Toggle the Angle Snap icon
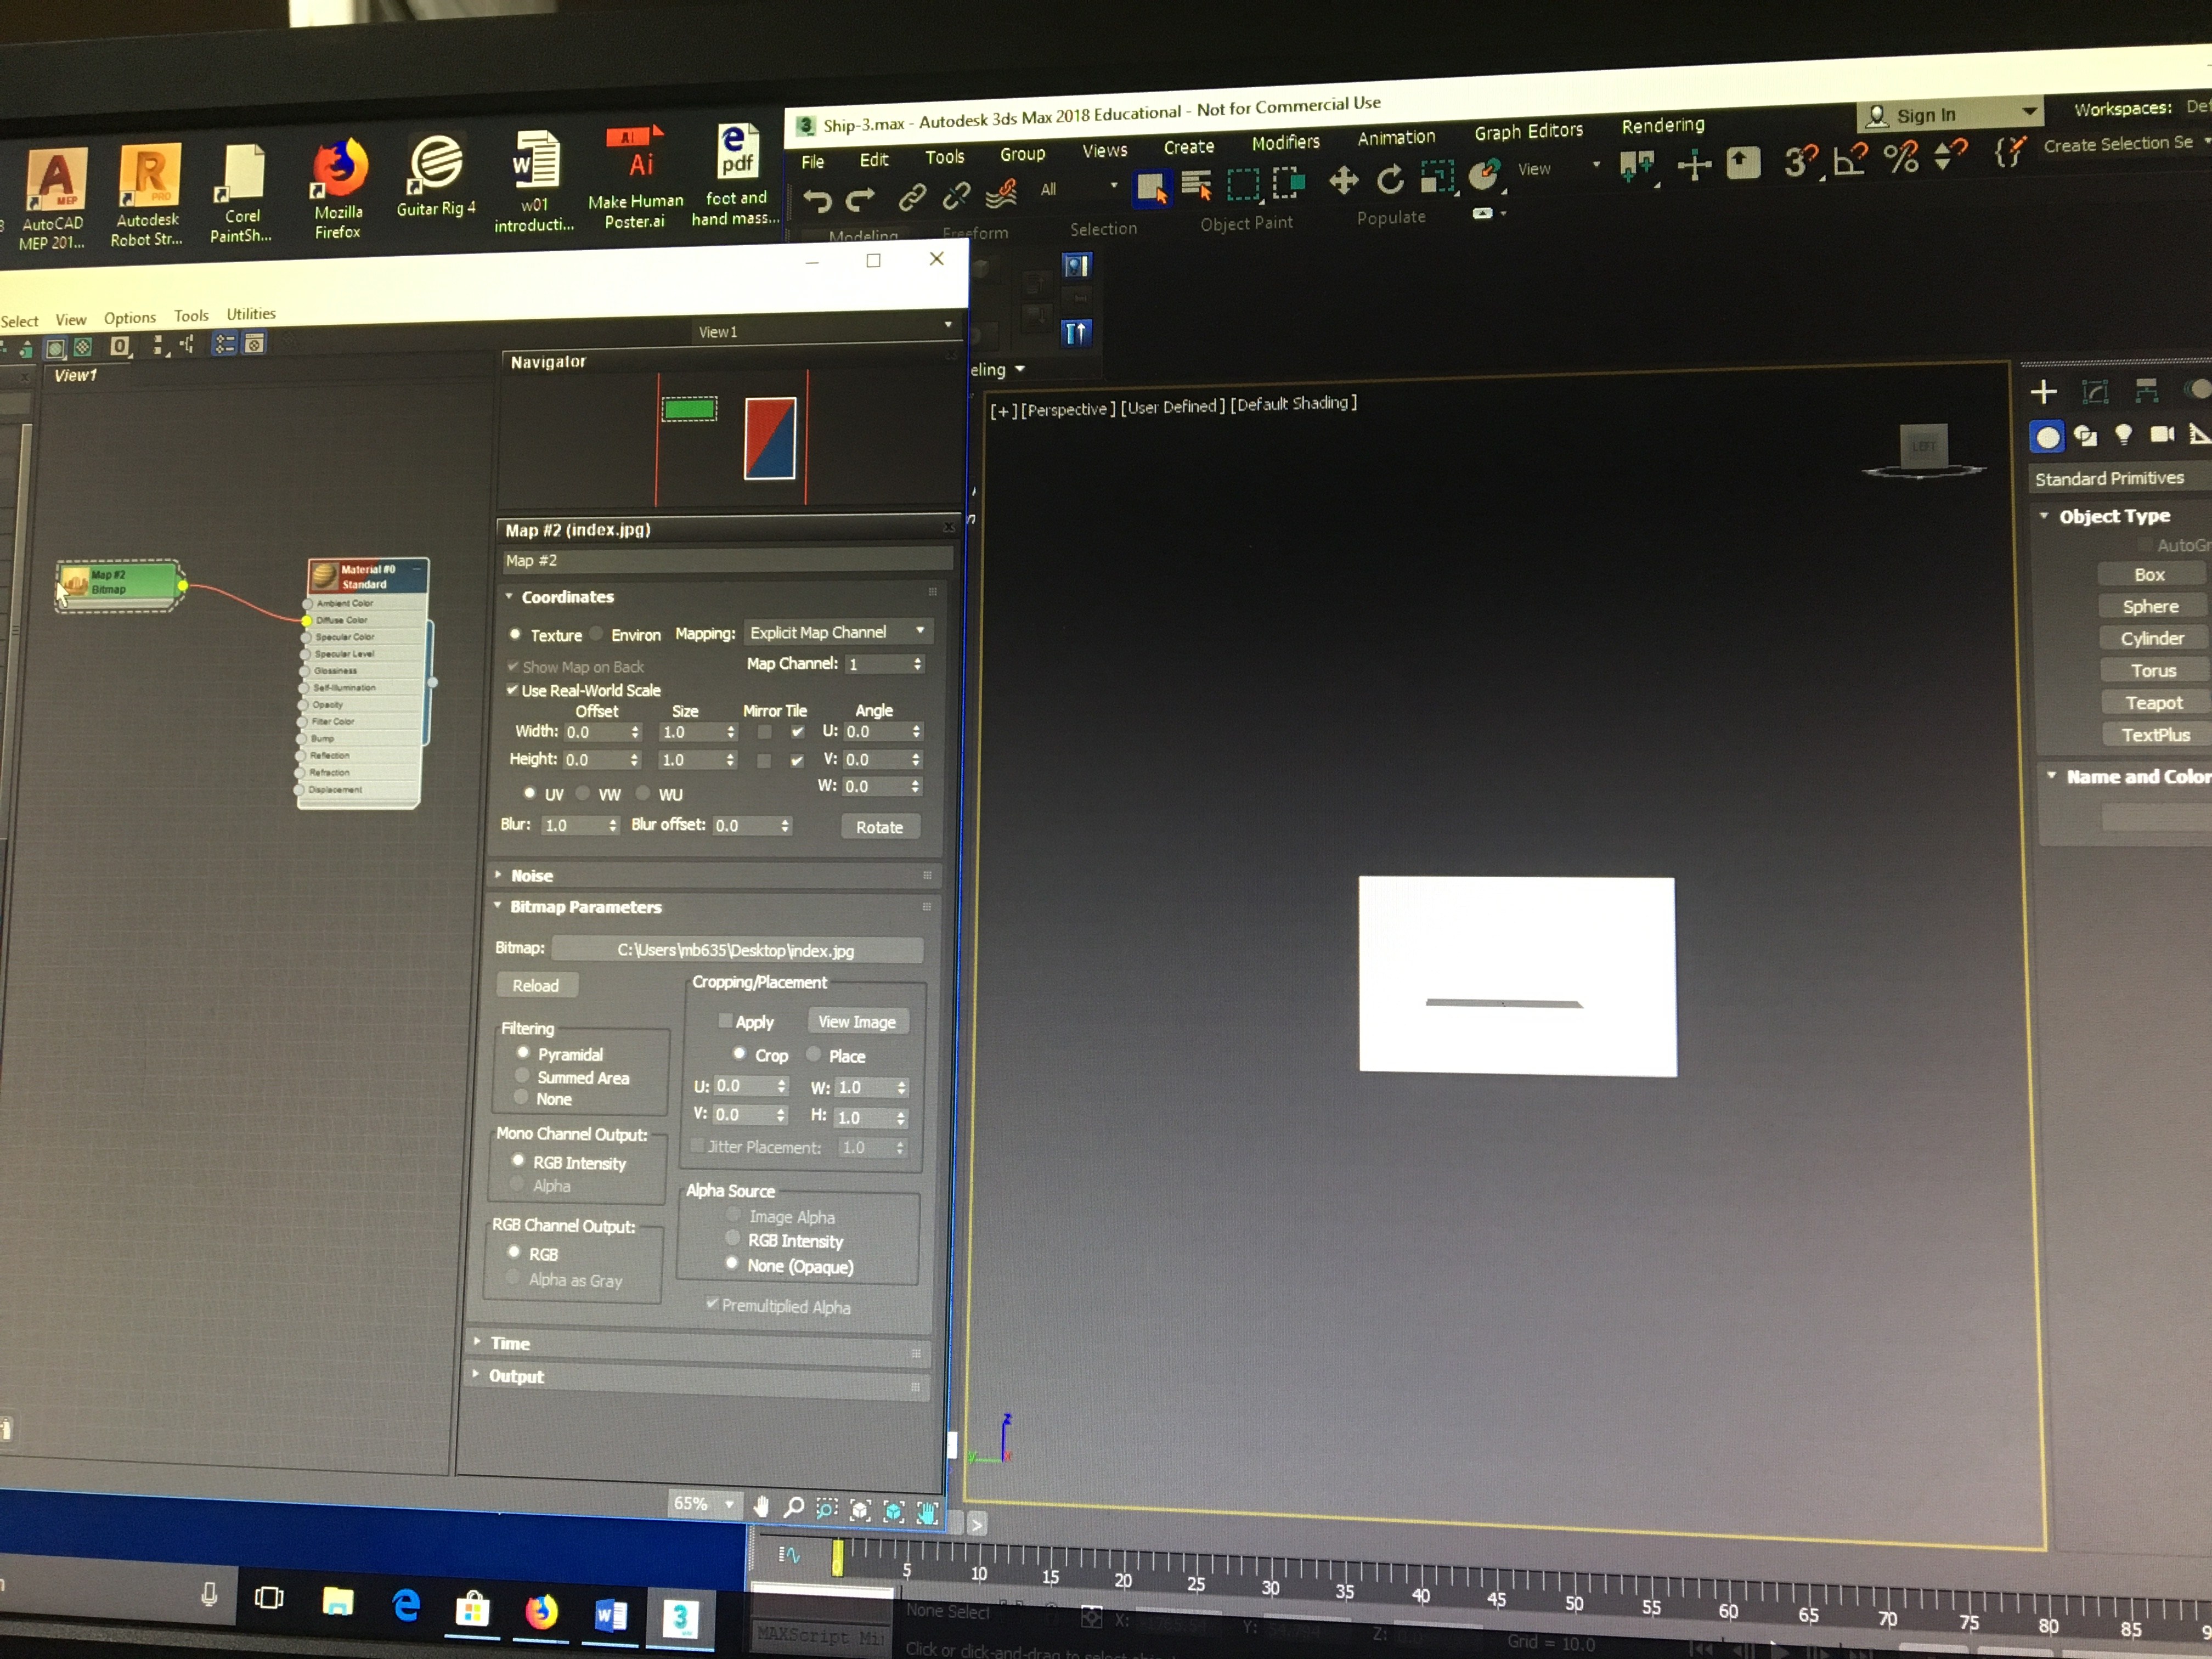 pyautogui.click(x=1850, y=159)
